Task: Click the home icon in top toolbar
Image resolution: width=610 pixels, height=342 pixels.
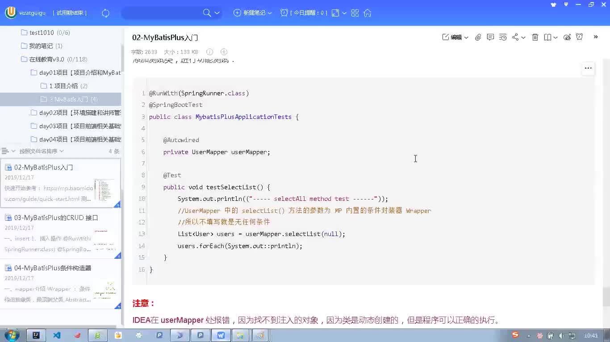Action: coord(368,13)
